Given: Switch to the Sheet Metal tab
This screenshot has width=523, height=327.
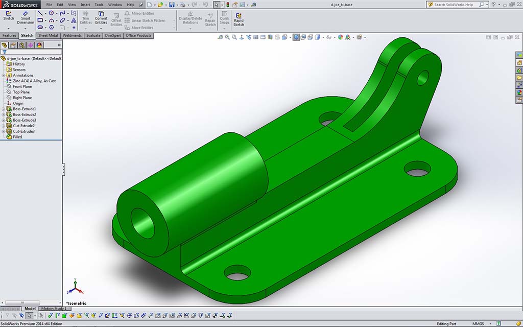Looking at the screenshot, I should 48,36.
